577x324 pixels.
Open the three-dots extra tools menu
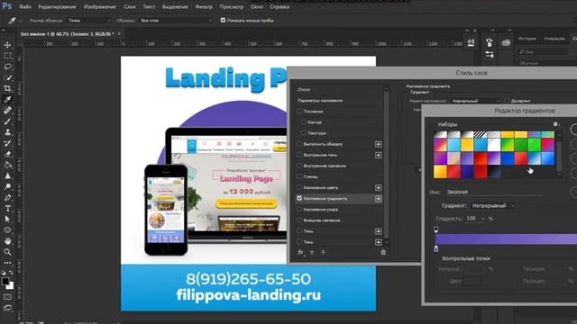(7, 263)
